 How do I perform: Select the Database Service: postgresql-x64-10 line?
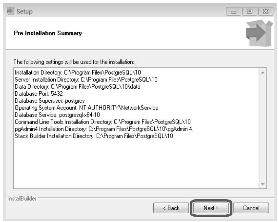pos(57,115)
